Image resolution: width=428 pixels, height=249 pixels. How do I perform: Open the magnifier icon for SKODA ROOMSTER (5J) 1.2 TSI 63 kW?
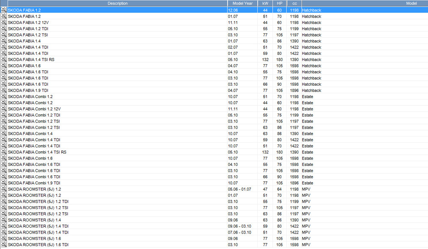click(x=3, y=213)
